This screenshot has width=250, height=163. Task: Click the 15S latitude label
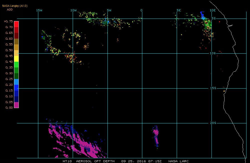pos(213,88)
